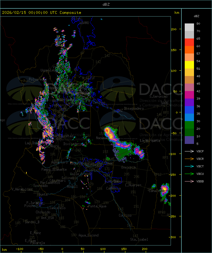Pick the lightest gray 70–80 dBZ swatch
Image resolution: width=212 pixels, height=253 pixels.
(x=189, y=27)
